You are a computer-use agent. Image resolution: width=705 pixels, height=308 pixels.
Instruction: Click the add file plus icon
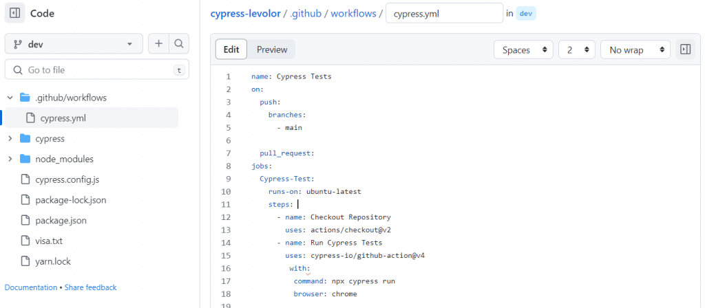(159, 44)
